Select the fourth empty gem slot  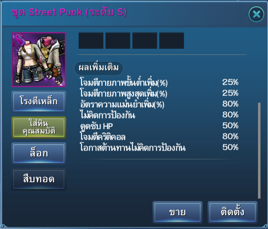(172, 40)
